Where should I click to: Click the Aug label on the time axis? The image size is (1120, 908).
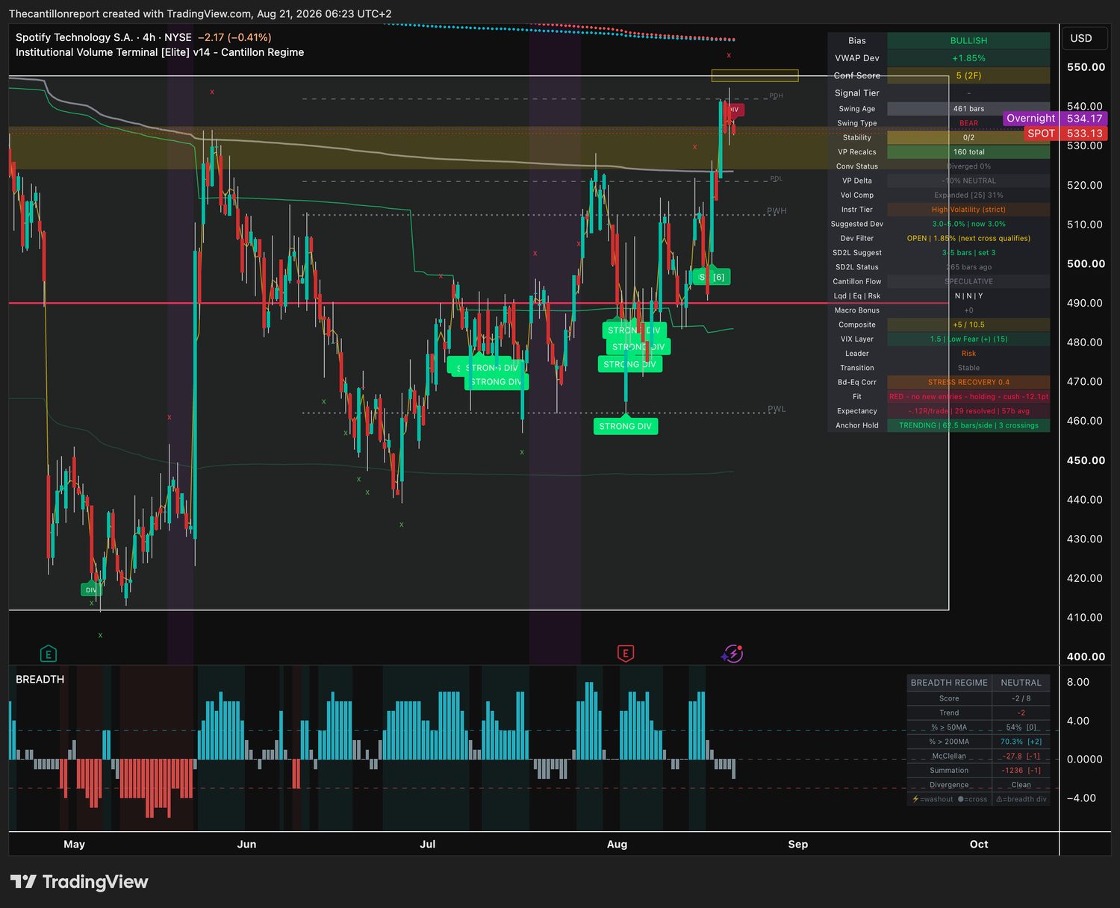[x=617, y=845]
